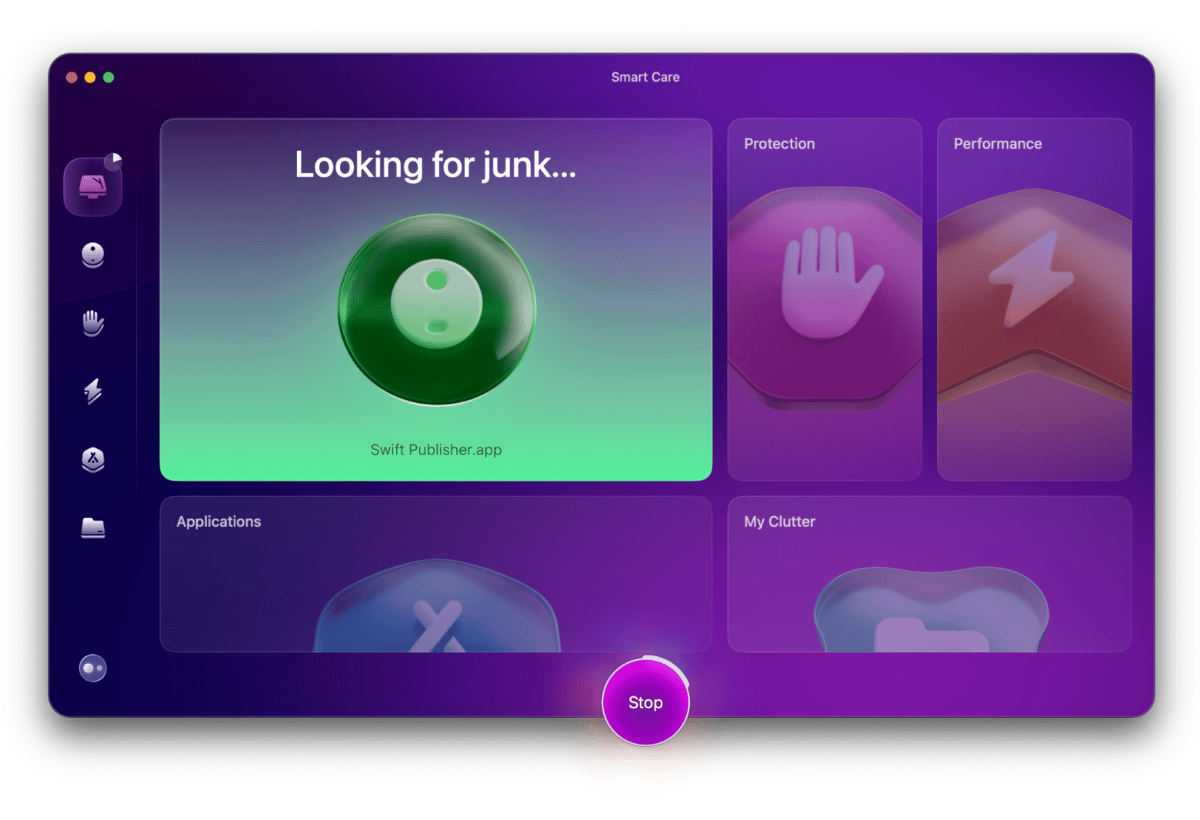1200x820 pixels.
Task: Click the Performance card title
Action: (997, 144)
